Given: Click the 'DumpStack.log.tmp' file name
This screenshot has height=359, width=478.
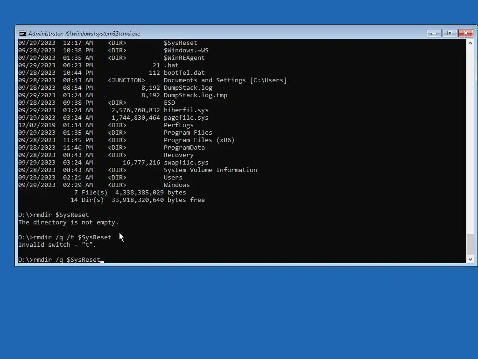Looking at the screenshot, I should tap(196, 95).
